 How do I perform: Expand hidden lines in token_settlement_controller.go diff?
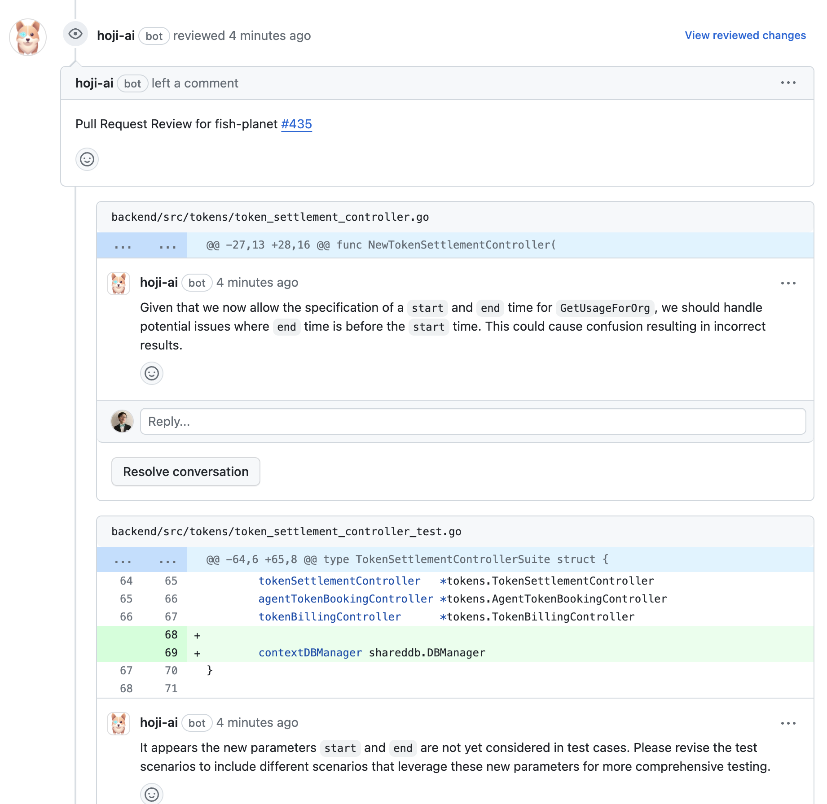click(141, 245)
